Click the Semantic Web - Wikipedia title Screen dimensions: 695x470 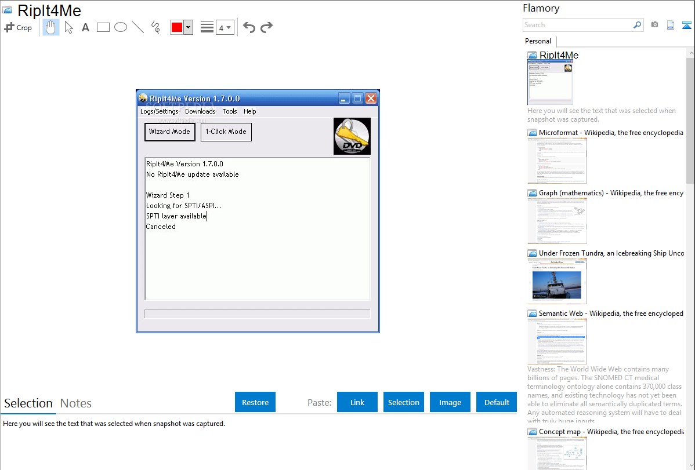(x=611, y=313)
